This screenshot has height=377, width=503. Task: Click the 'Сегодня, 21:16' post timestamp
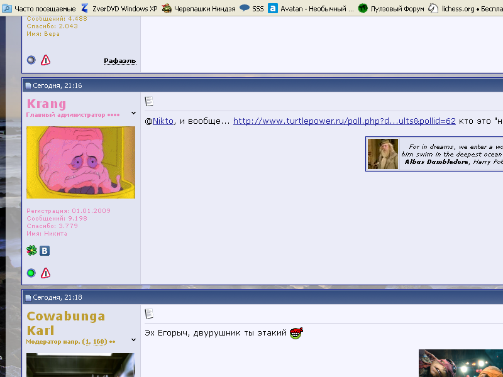tap(57, 85)
